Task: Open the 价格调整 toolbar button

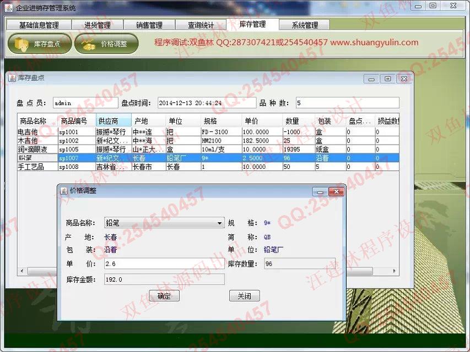Action: coord(106,43)
